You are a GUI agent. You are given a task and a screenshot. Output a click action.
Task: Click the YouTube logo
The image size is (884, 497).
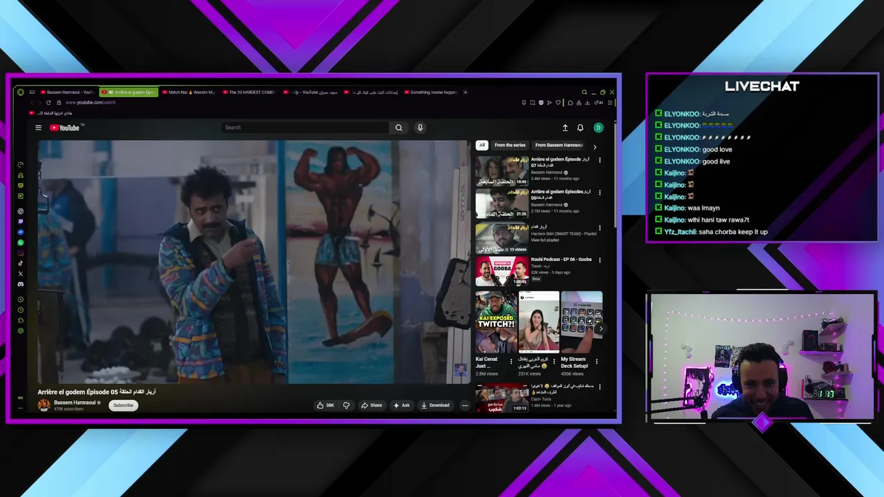coord(66,128)
